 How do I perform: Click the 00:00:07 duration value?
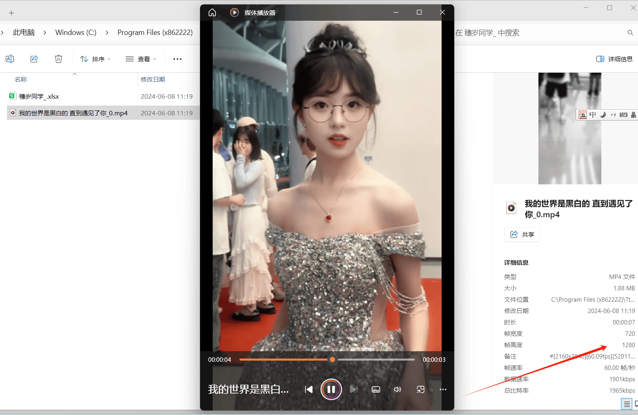[x=624, y=322]
